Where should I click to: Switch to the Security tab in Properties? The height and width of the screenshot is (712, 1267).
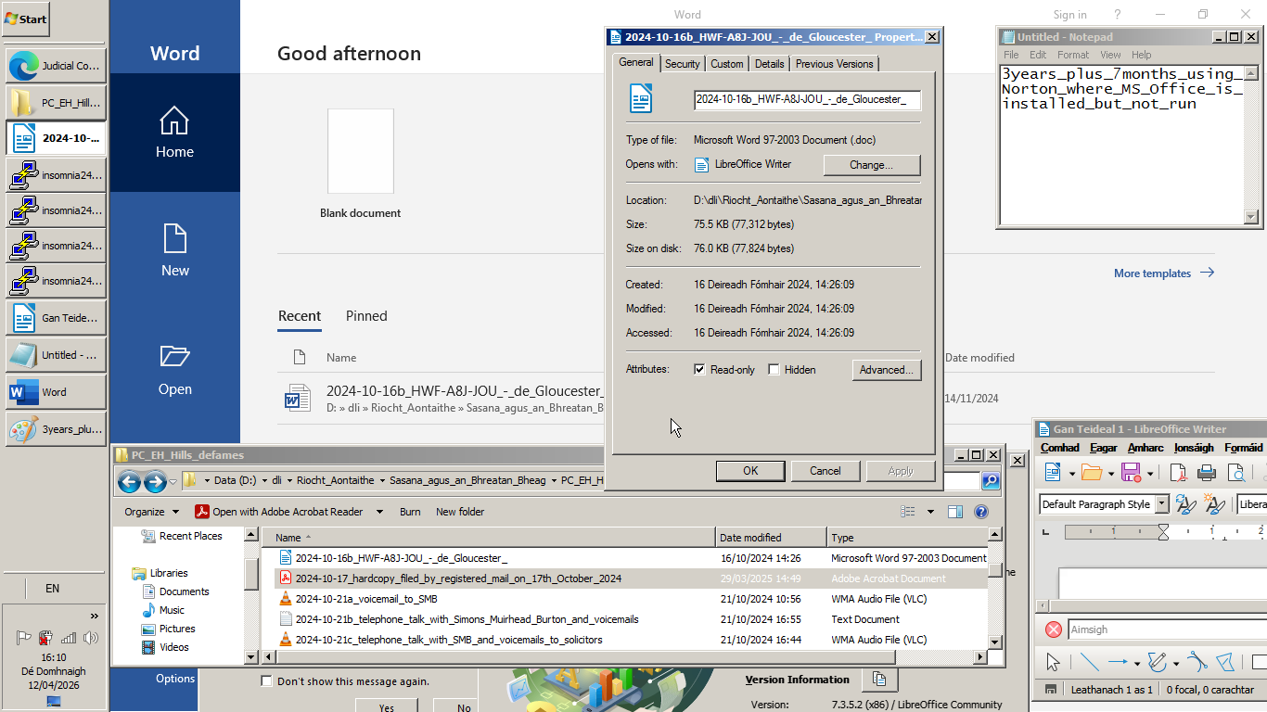682,64
